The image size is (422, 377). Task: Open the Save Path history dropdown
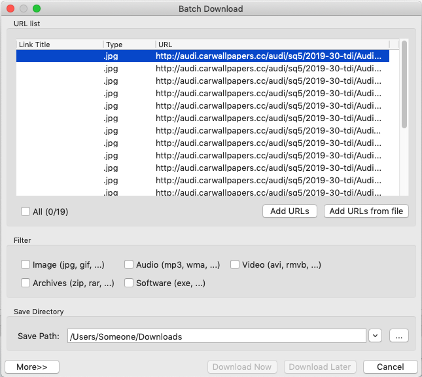click(375, 336)
